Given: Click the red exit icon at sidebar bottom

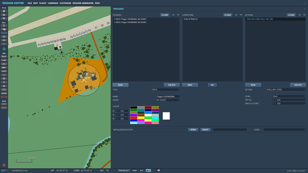Looking at the screenshot, I should tap(4, 165).
